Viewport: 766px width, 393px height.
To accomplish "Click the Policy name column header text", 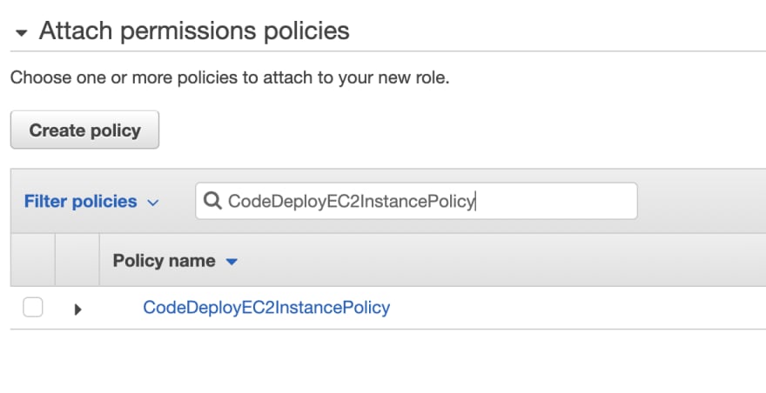I will click(165, 261).
